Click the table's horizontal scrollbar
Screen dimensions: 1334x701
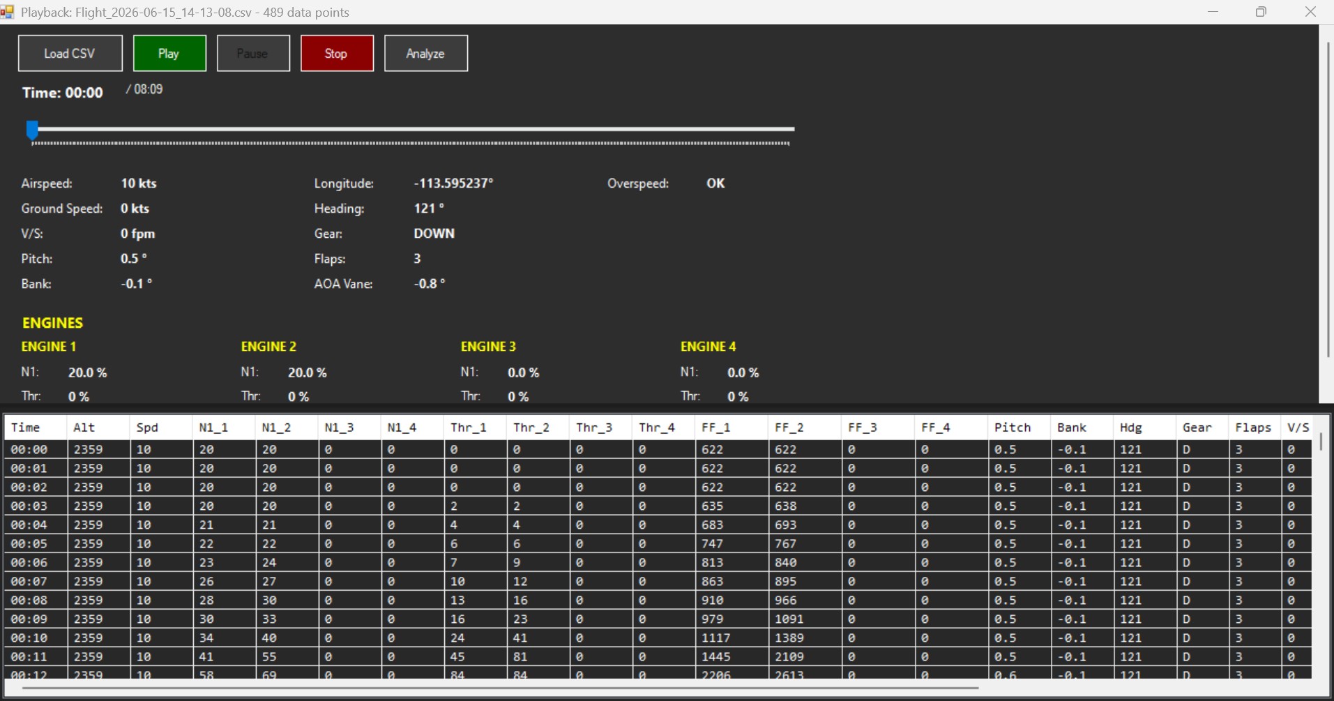tap(500, 688)
